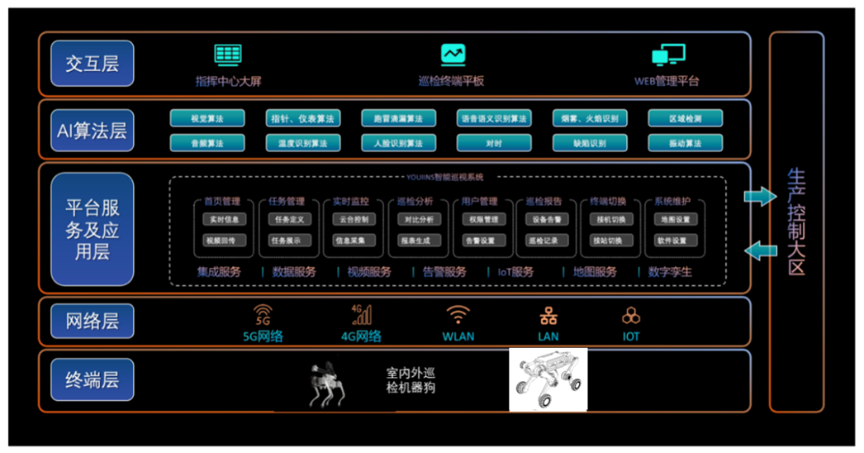
Task: Open 云台控制 under 实时监控
Action: (x=354, y=220)
